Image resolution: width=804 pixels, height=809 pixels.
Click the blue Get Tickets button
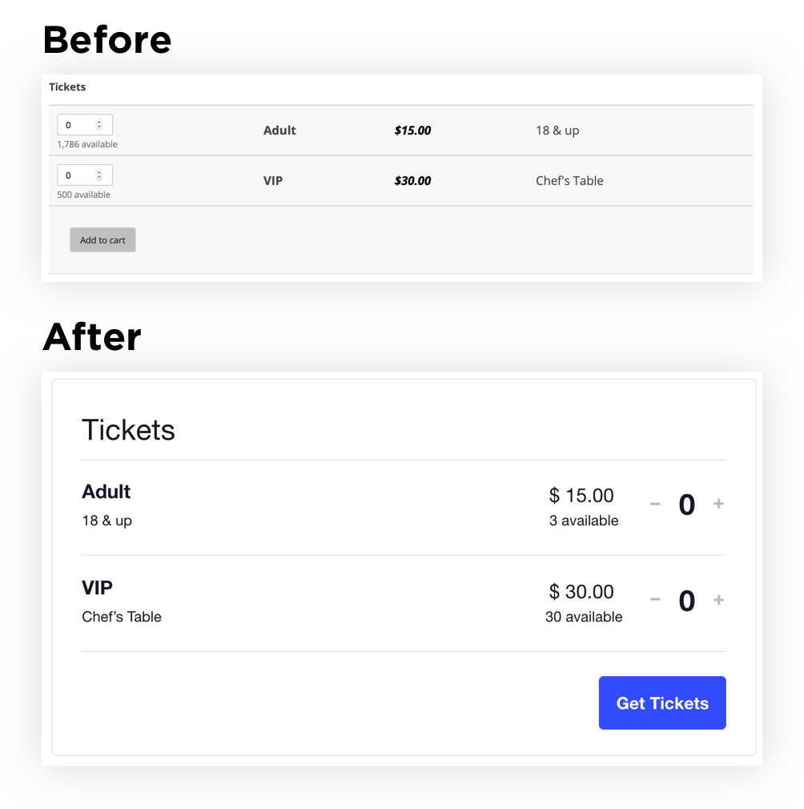point(661,702)
